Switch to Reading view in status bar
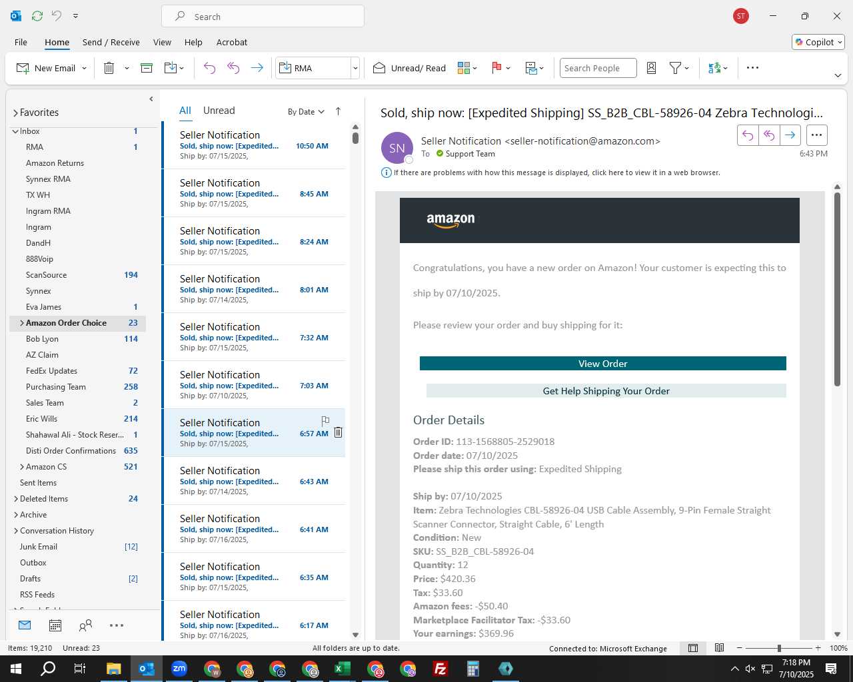 [x=719, y=648]
